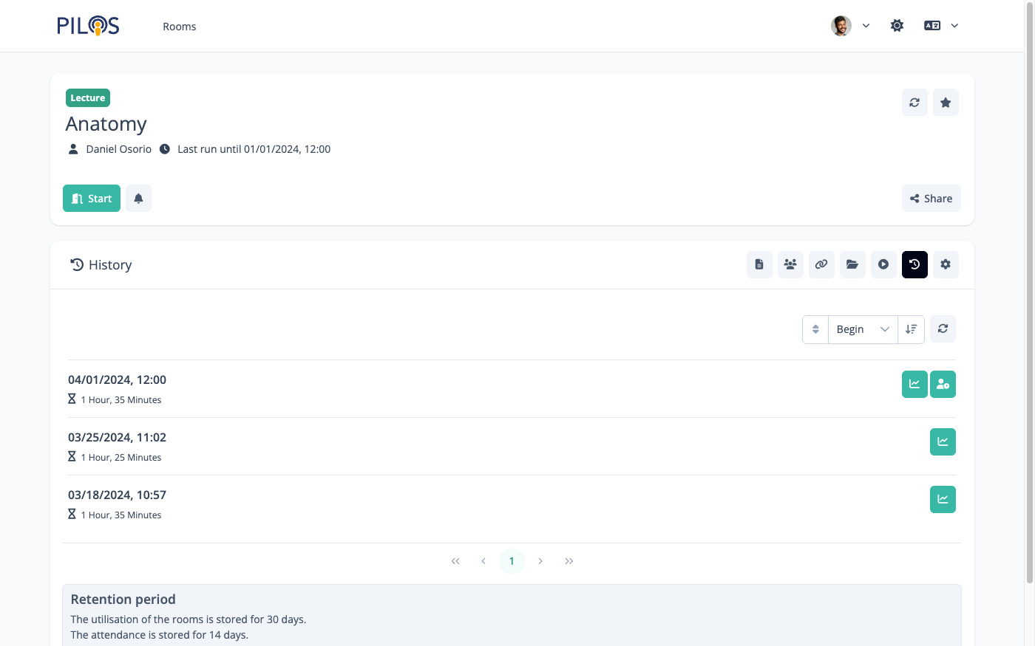The height and width of the screenshot is (646, 1035).
Task: Open the Personalized links tab icon
Action: pos(821,264)
